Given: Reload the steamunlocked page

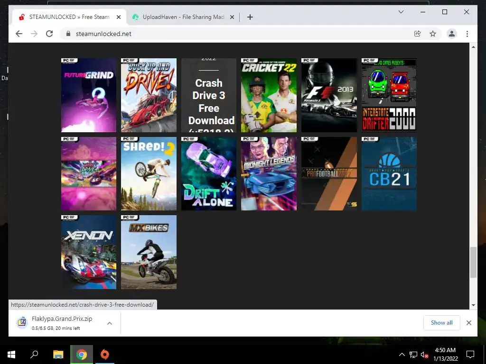Looking at the screenshot, I should coord(49,34).
